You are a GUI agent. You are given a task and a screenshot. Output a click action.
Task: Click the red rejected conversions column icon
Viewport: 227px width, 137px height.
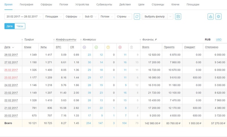(x=120, y=47)
